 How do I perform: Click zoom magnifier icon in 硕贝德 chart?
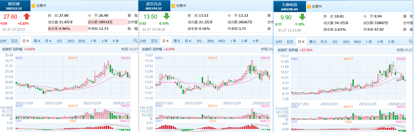(135, 41)
